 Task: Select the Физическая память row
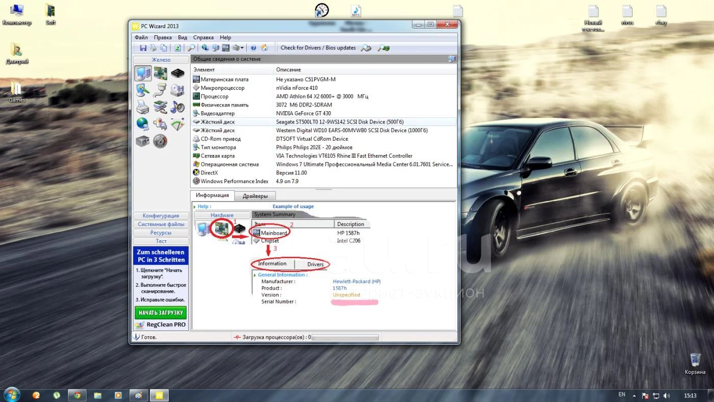(324, 105)
